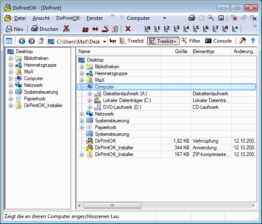This screenshot has width=262, height=224.
Task: Expand Netzwerk in left tree pane
Action: [11, 85]
